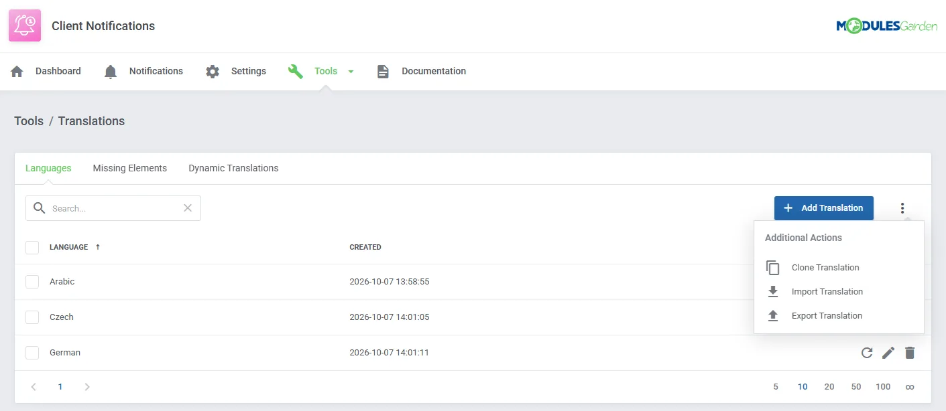Click the Dashboard home icon
This screenshot has height=411, width=946.
pos(17,72)
